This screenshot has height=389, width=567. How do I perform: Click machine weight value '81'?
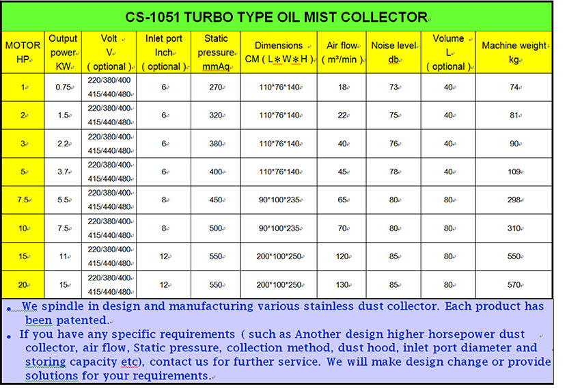click(x=514, y=115)
